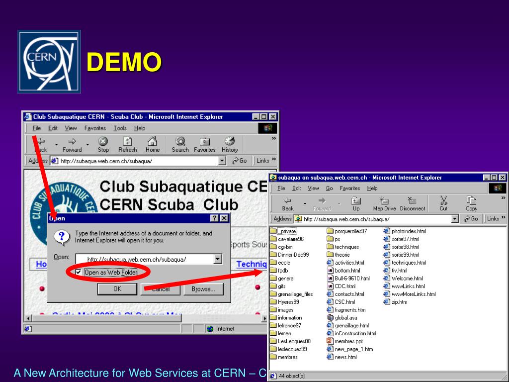Click Copy in web folder toolbar
The width and height of the screenshot is (509, 382).
471,204
